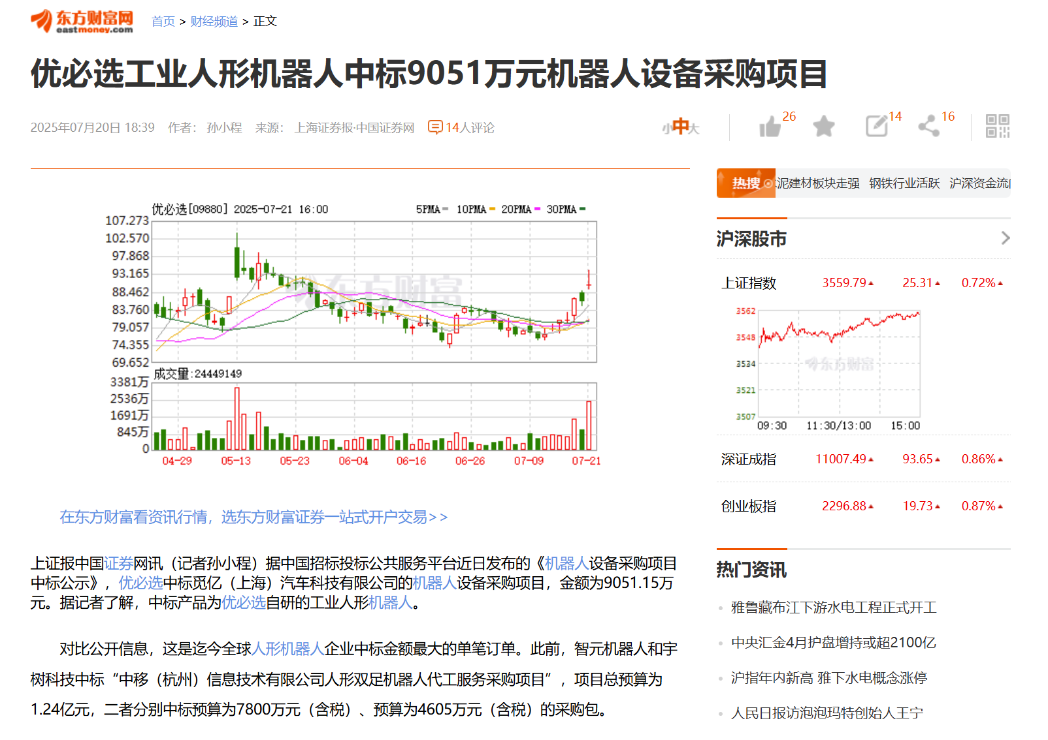Open news 中央汇金4月护盘增持或超2100亿
The image size is (1048, 740).
click(834, 643)
